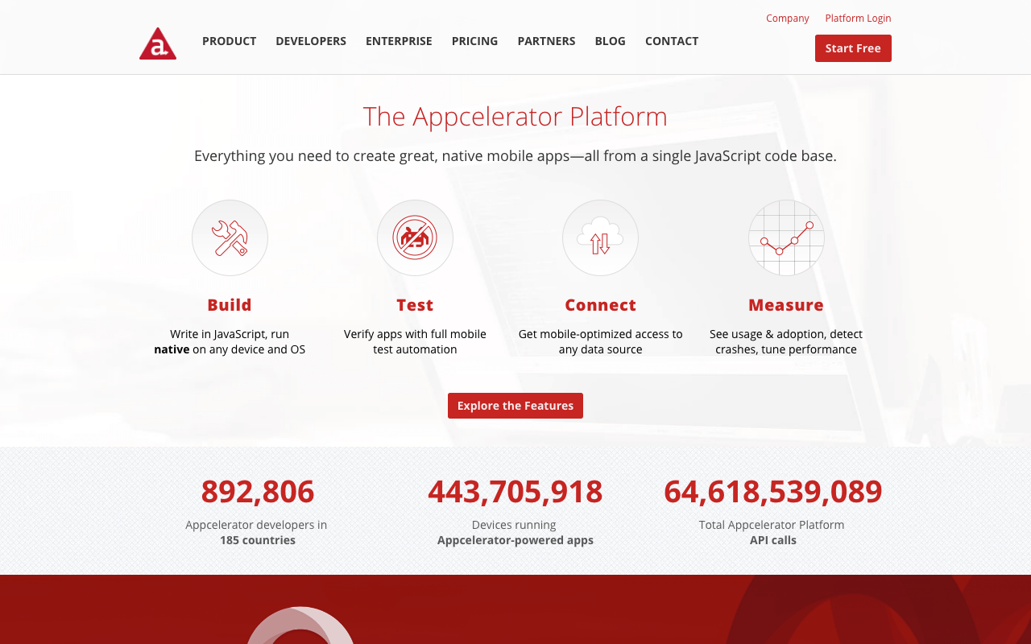1031x644 pixels.
Task: Click the Start Free button
Action: tap(853, 48)
